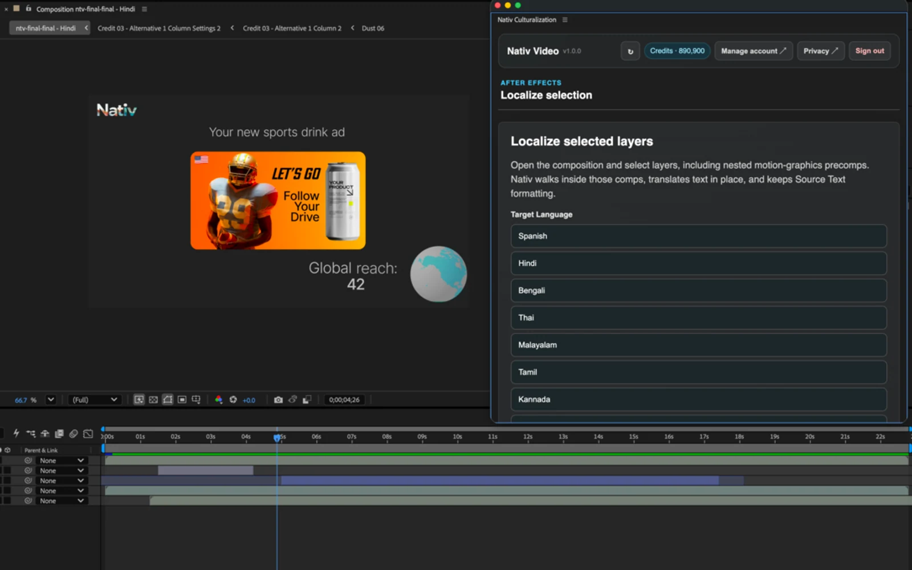The height and width of the screenshot is (570, 912).
Task: Open the show channel RGB icon
Action: [218, 400]
